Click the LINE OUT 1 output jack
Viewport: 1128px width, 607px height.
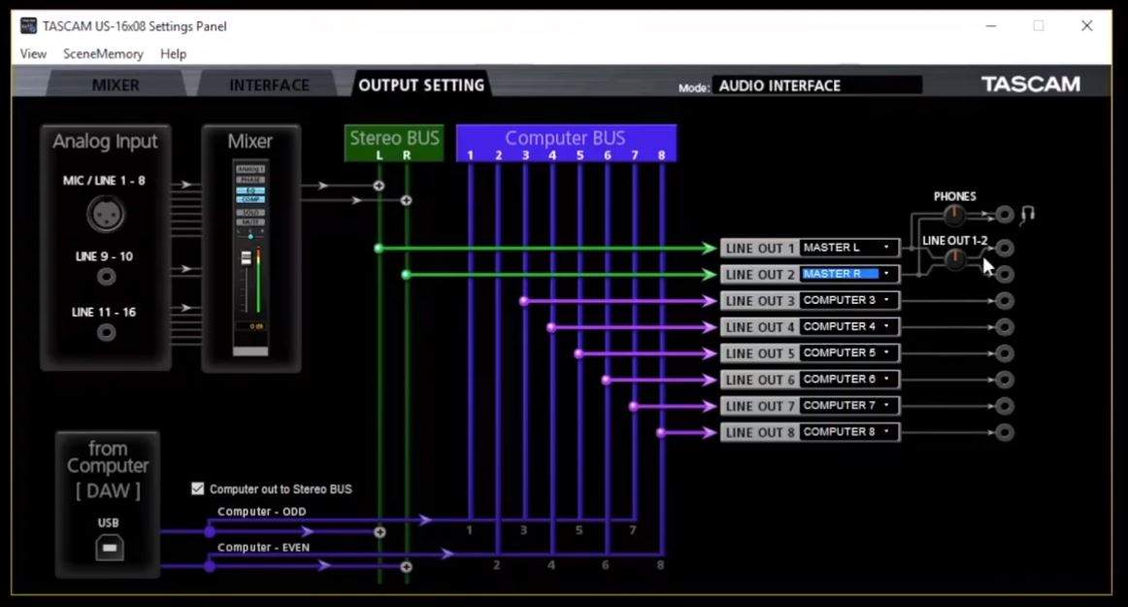point(1005,248)
